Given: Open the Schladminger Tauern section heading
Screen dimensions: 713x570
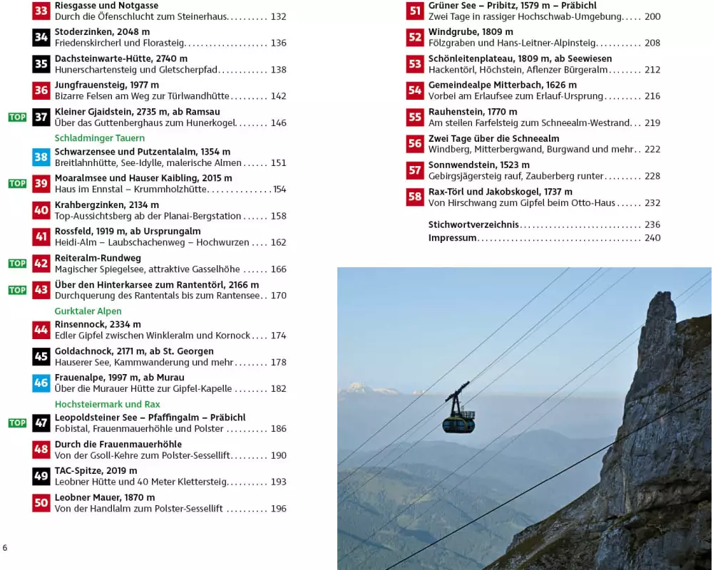Looking at the screenshot, I should coord(99,138).
